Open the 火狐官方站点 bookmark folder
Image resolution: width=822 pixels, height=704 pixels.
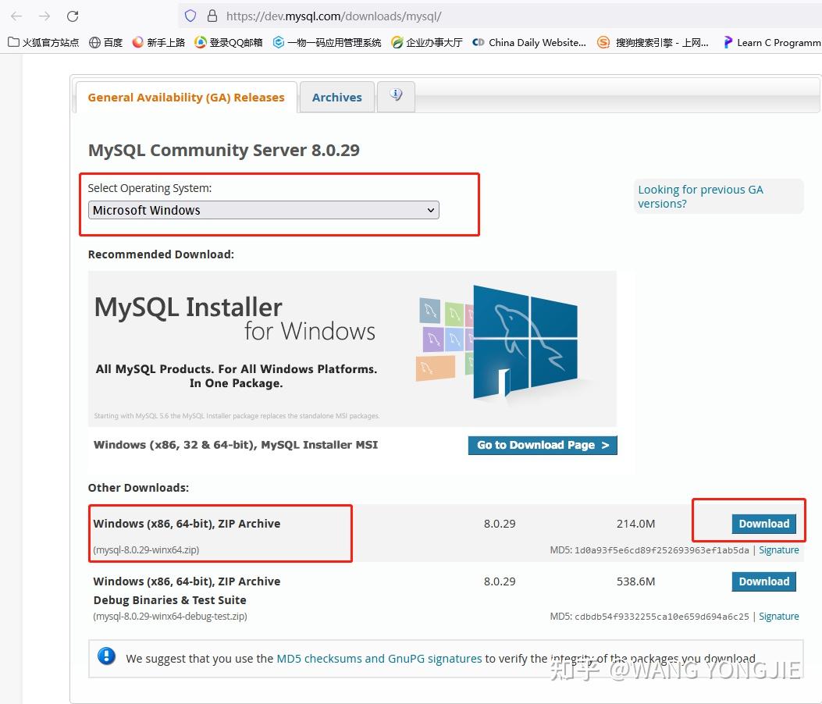(44, 42)
